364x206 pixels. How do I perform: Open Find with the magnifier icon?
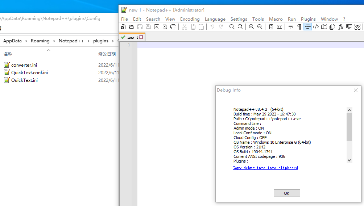point(232,27)
